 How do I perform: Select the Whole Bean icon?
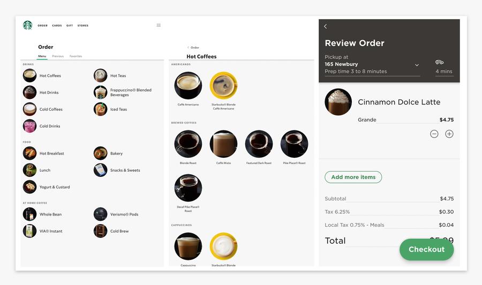pyautogui.click(x=29, y=214)
